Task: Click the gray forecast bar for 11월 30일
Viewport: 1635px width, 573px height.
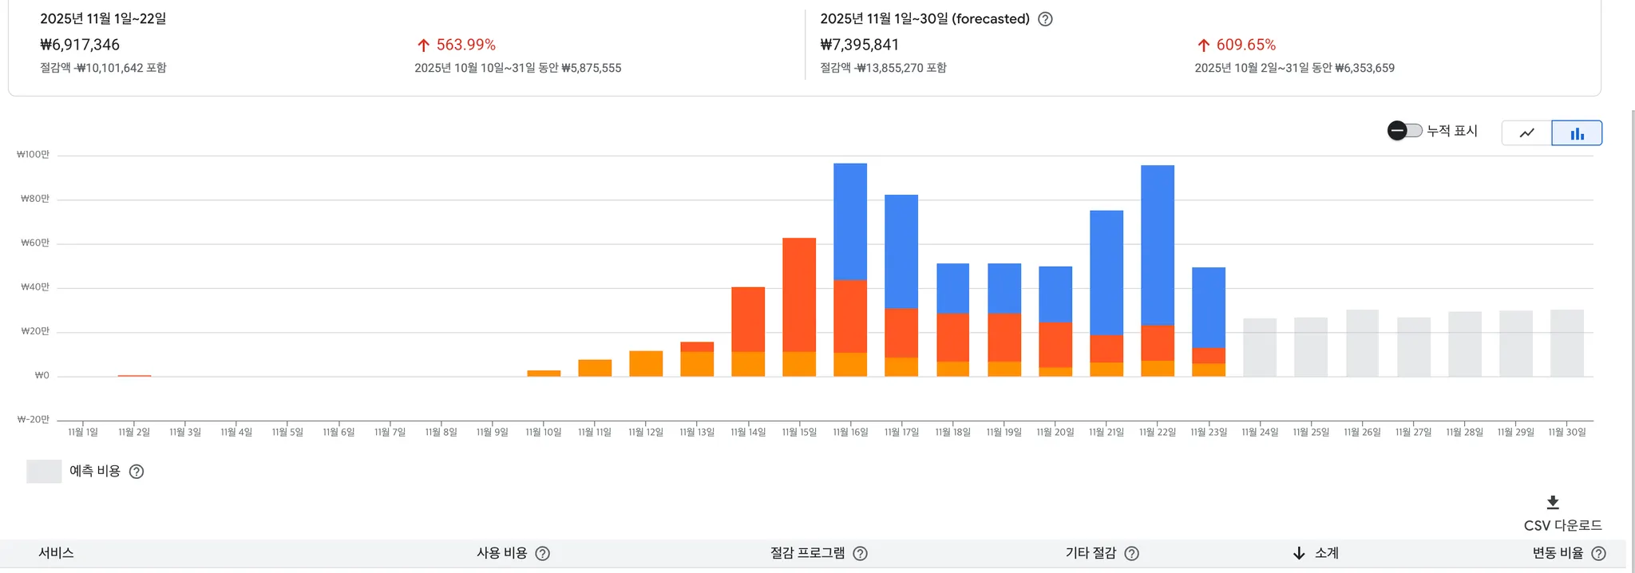Action: pyautogui.click(x=1567, y=343)
